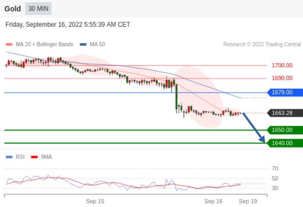Toggle the MA 20 + Bollinger Bands legend
Image resolution: width=303 pixels, height=207 pixels.
coord(44,44)
